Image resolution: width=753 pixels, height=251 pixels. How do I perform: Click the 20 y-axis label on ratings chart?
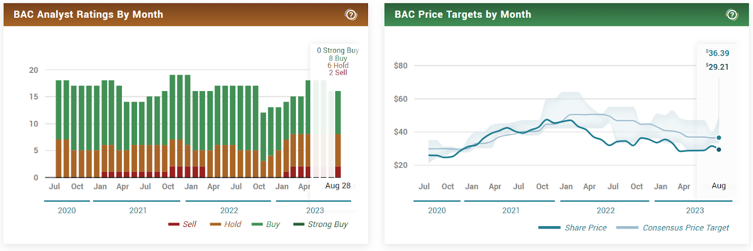[x=33, y=70]
